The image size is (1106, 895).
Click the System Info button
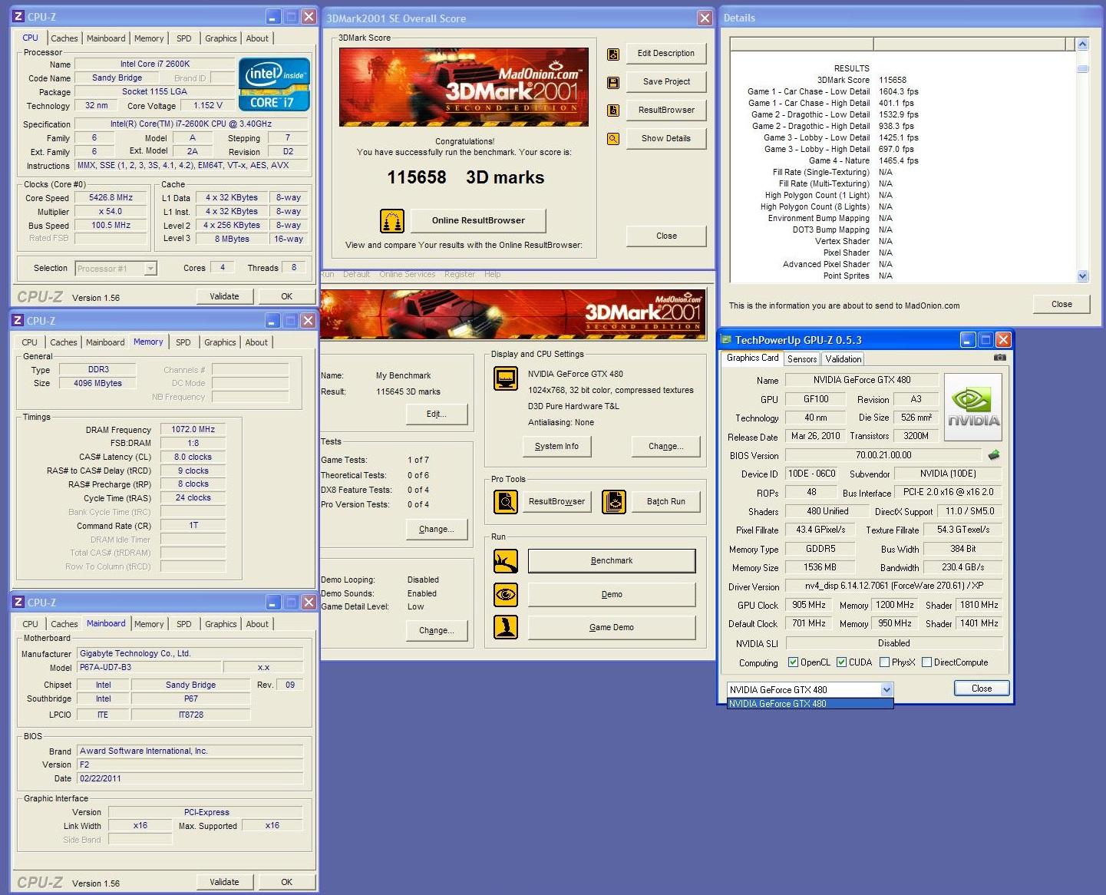(x=556, y=446)
